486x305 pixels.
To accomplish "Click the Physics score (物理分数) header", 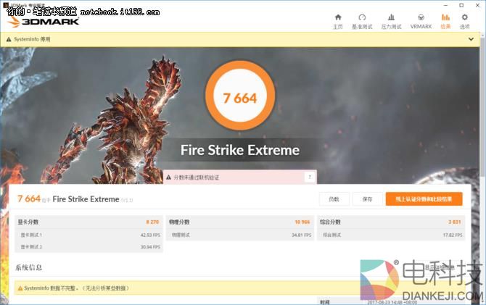I will point(179,222).
